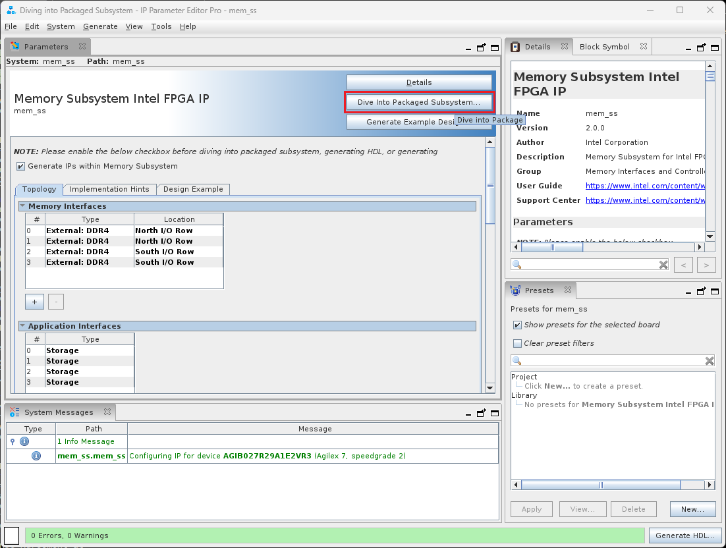Clear the Details search field with X icon
This screenshot has height=548, width=726.
[663, 265]
